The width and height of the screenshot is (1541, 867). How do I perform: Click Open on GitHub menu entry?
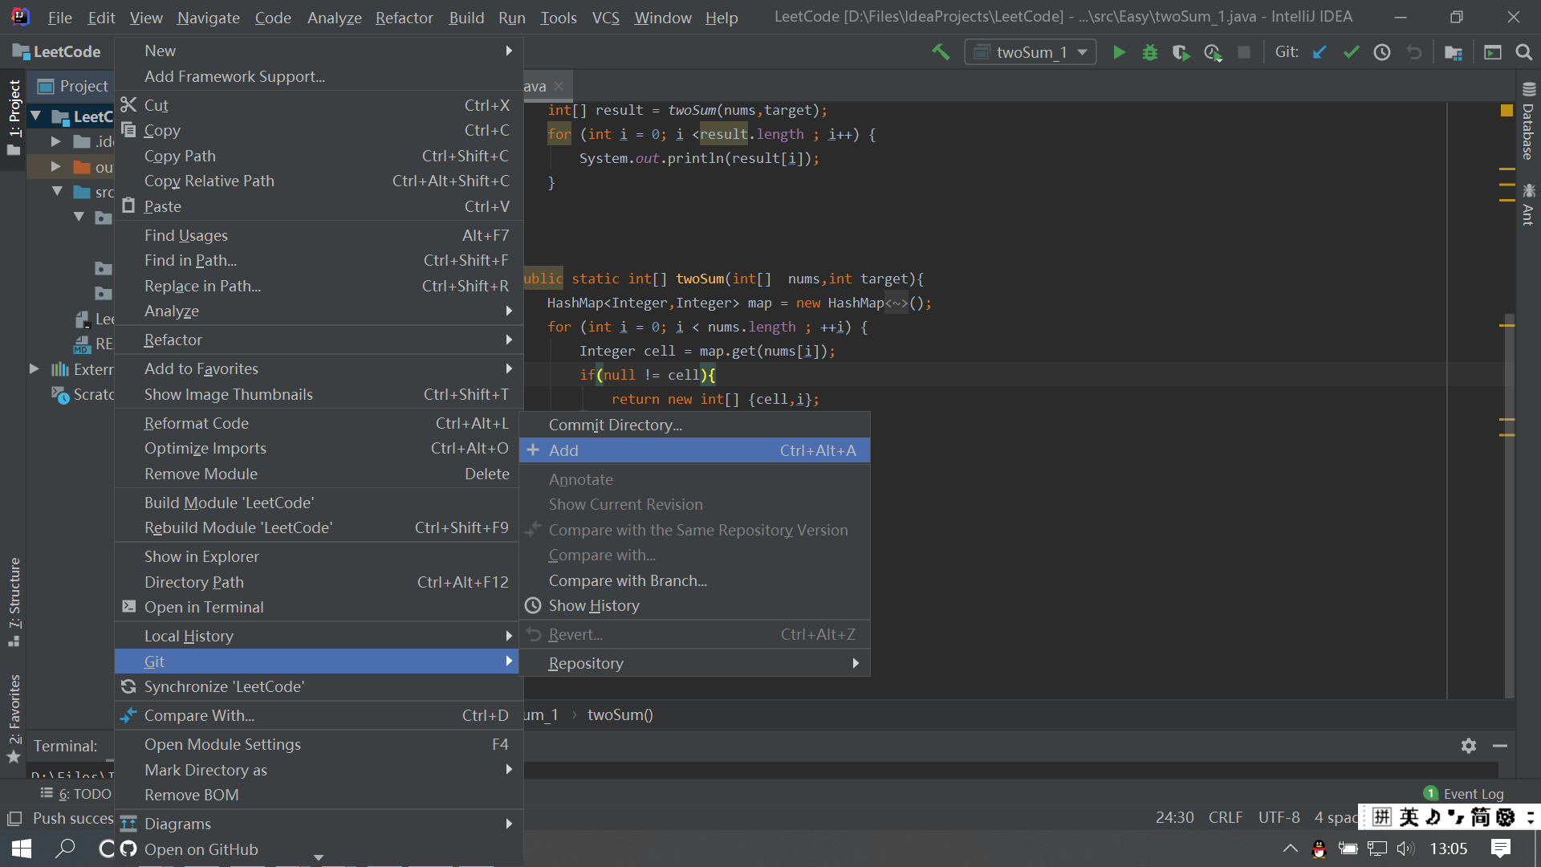pos(319,849)
